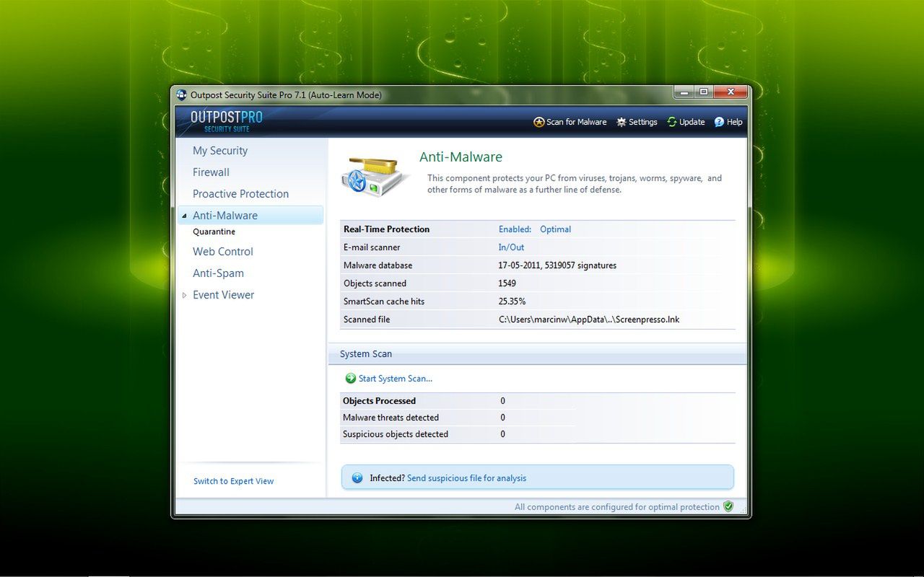Open the My Security section
924x577 pixels.
tap(220, 151)
